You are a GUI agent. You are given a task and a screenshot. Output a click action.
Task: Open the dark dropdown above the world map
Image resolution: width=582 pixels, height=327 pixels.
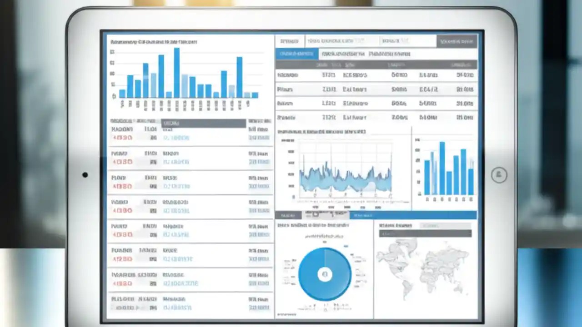(x=425, y=233)
